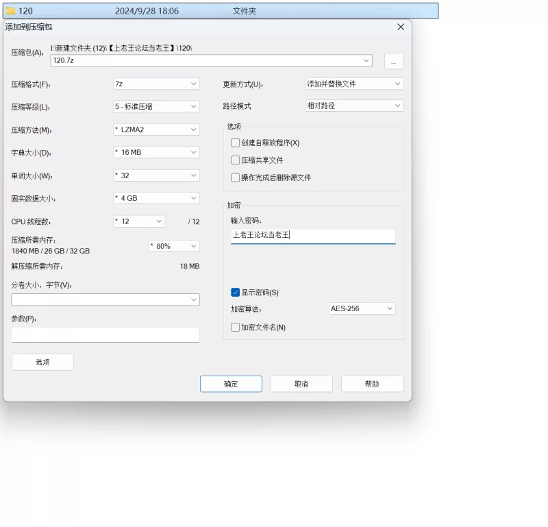Uncheck 显示密码(S) checkbox
Screen dimensions: 548x527
coord(235,293)
